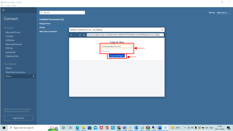Connect to a Spatial file

point(11,52)
